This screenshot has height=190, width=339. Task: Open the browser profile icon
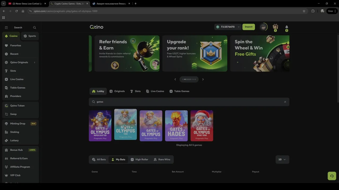[322, 11]
